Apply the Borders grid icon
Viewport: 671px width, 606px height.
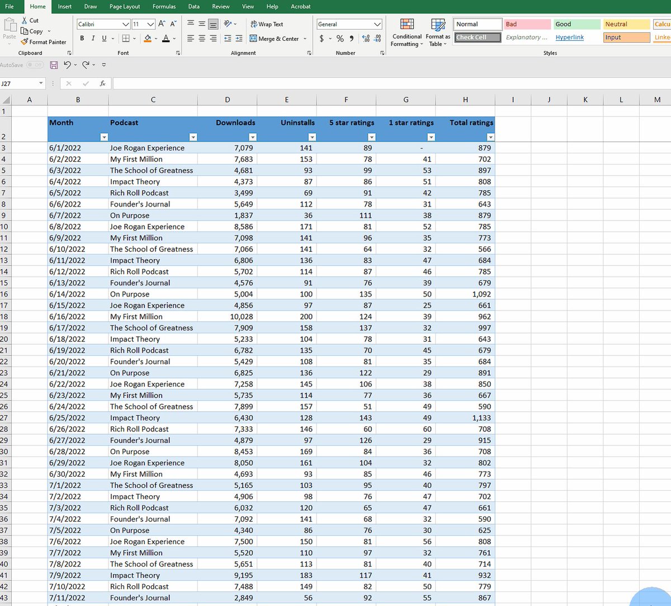pos(126,38)
